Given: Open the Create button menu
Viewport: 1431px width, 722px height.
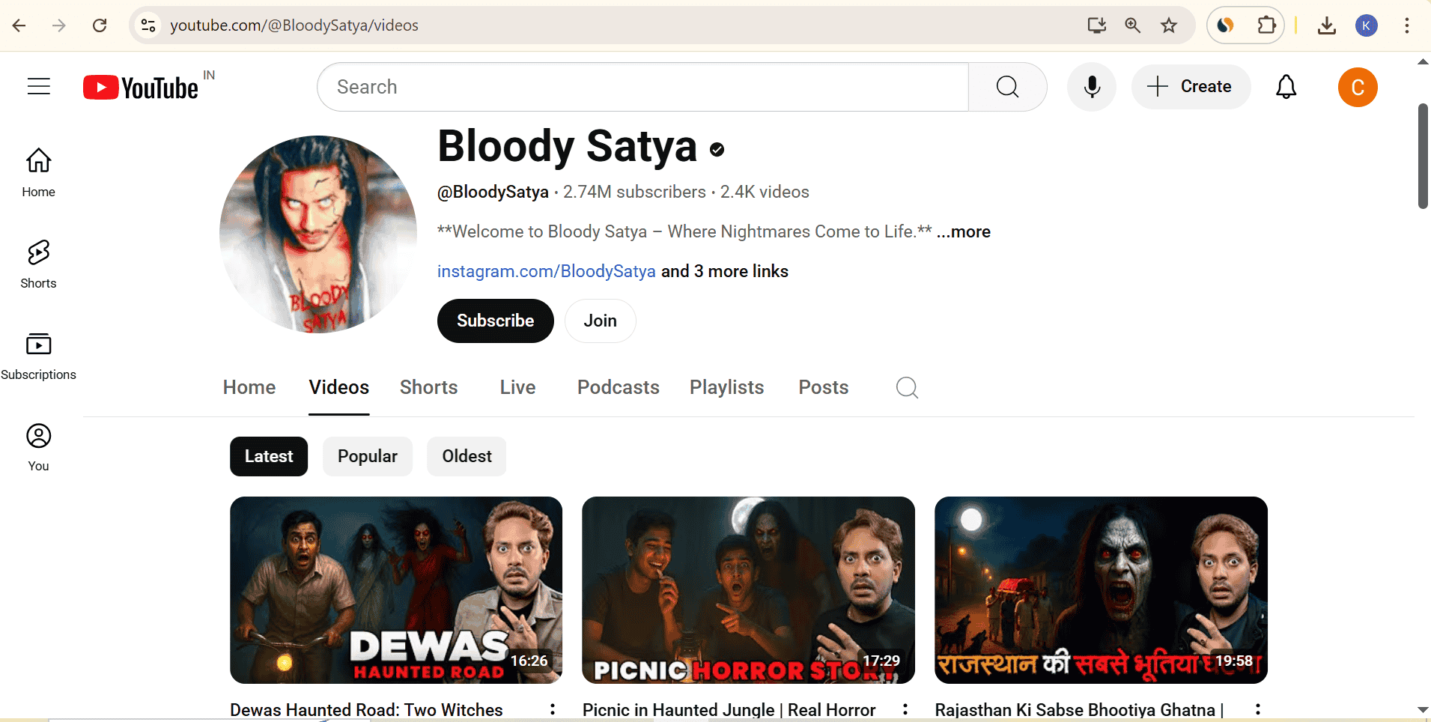Looking at the screenshot, I should tap(1191, 87).
